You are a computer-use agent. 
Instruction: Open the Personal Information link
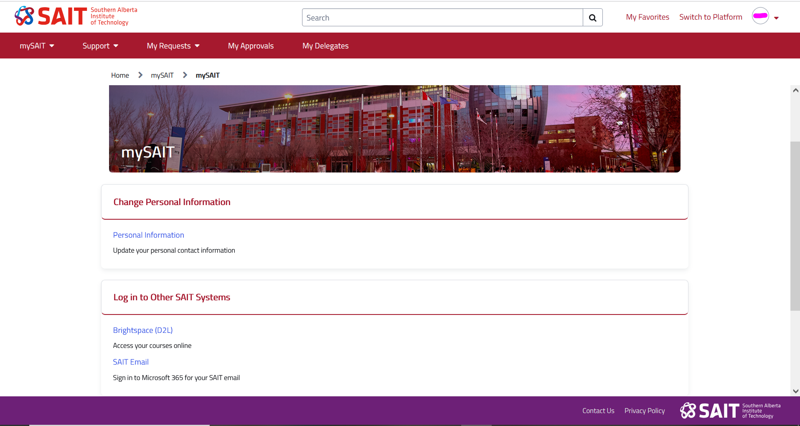(148, 235)
